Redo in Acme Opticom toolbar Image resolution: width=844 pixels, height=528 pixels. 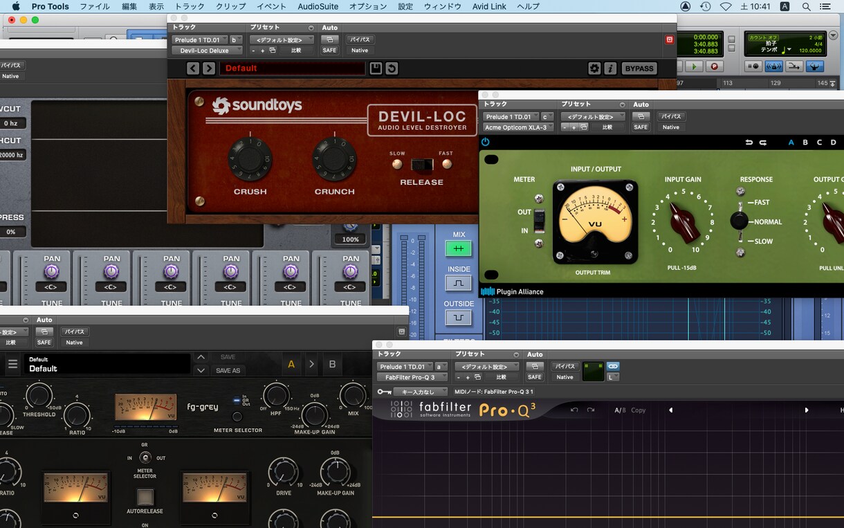coord(763,143)
